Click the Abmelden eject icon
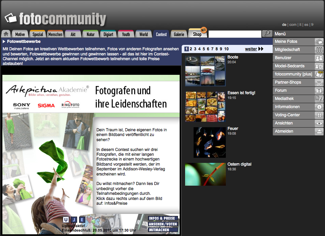Image resolution: width=325 pixels, height=236 pixels. pyautogui.click(x=319, y=131)
